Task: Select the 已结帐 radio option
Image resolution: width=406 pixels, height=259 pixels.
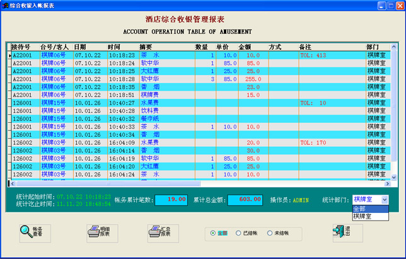Action: 239,233
